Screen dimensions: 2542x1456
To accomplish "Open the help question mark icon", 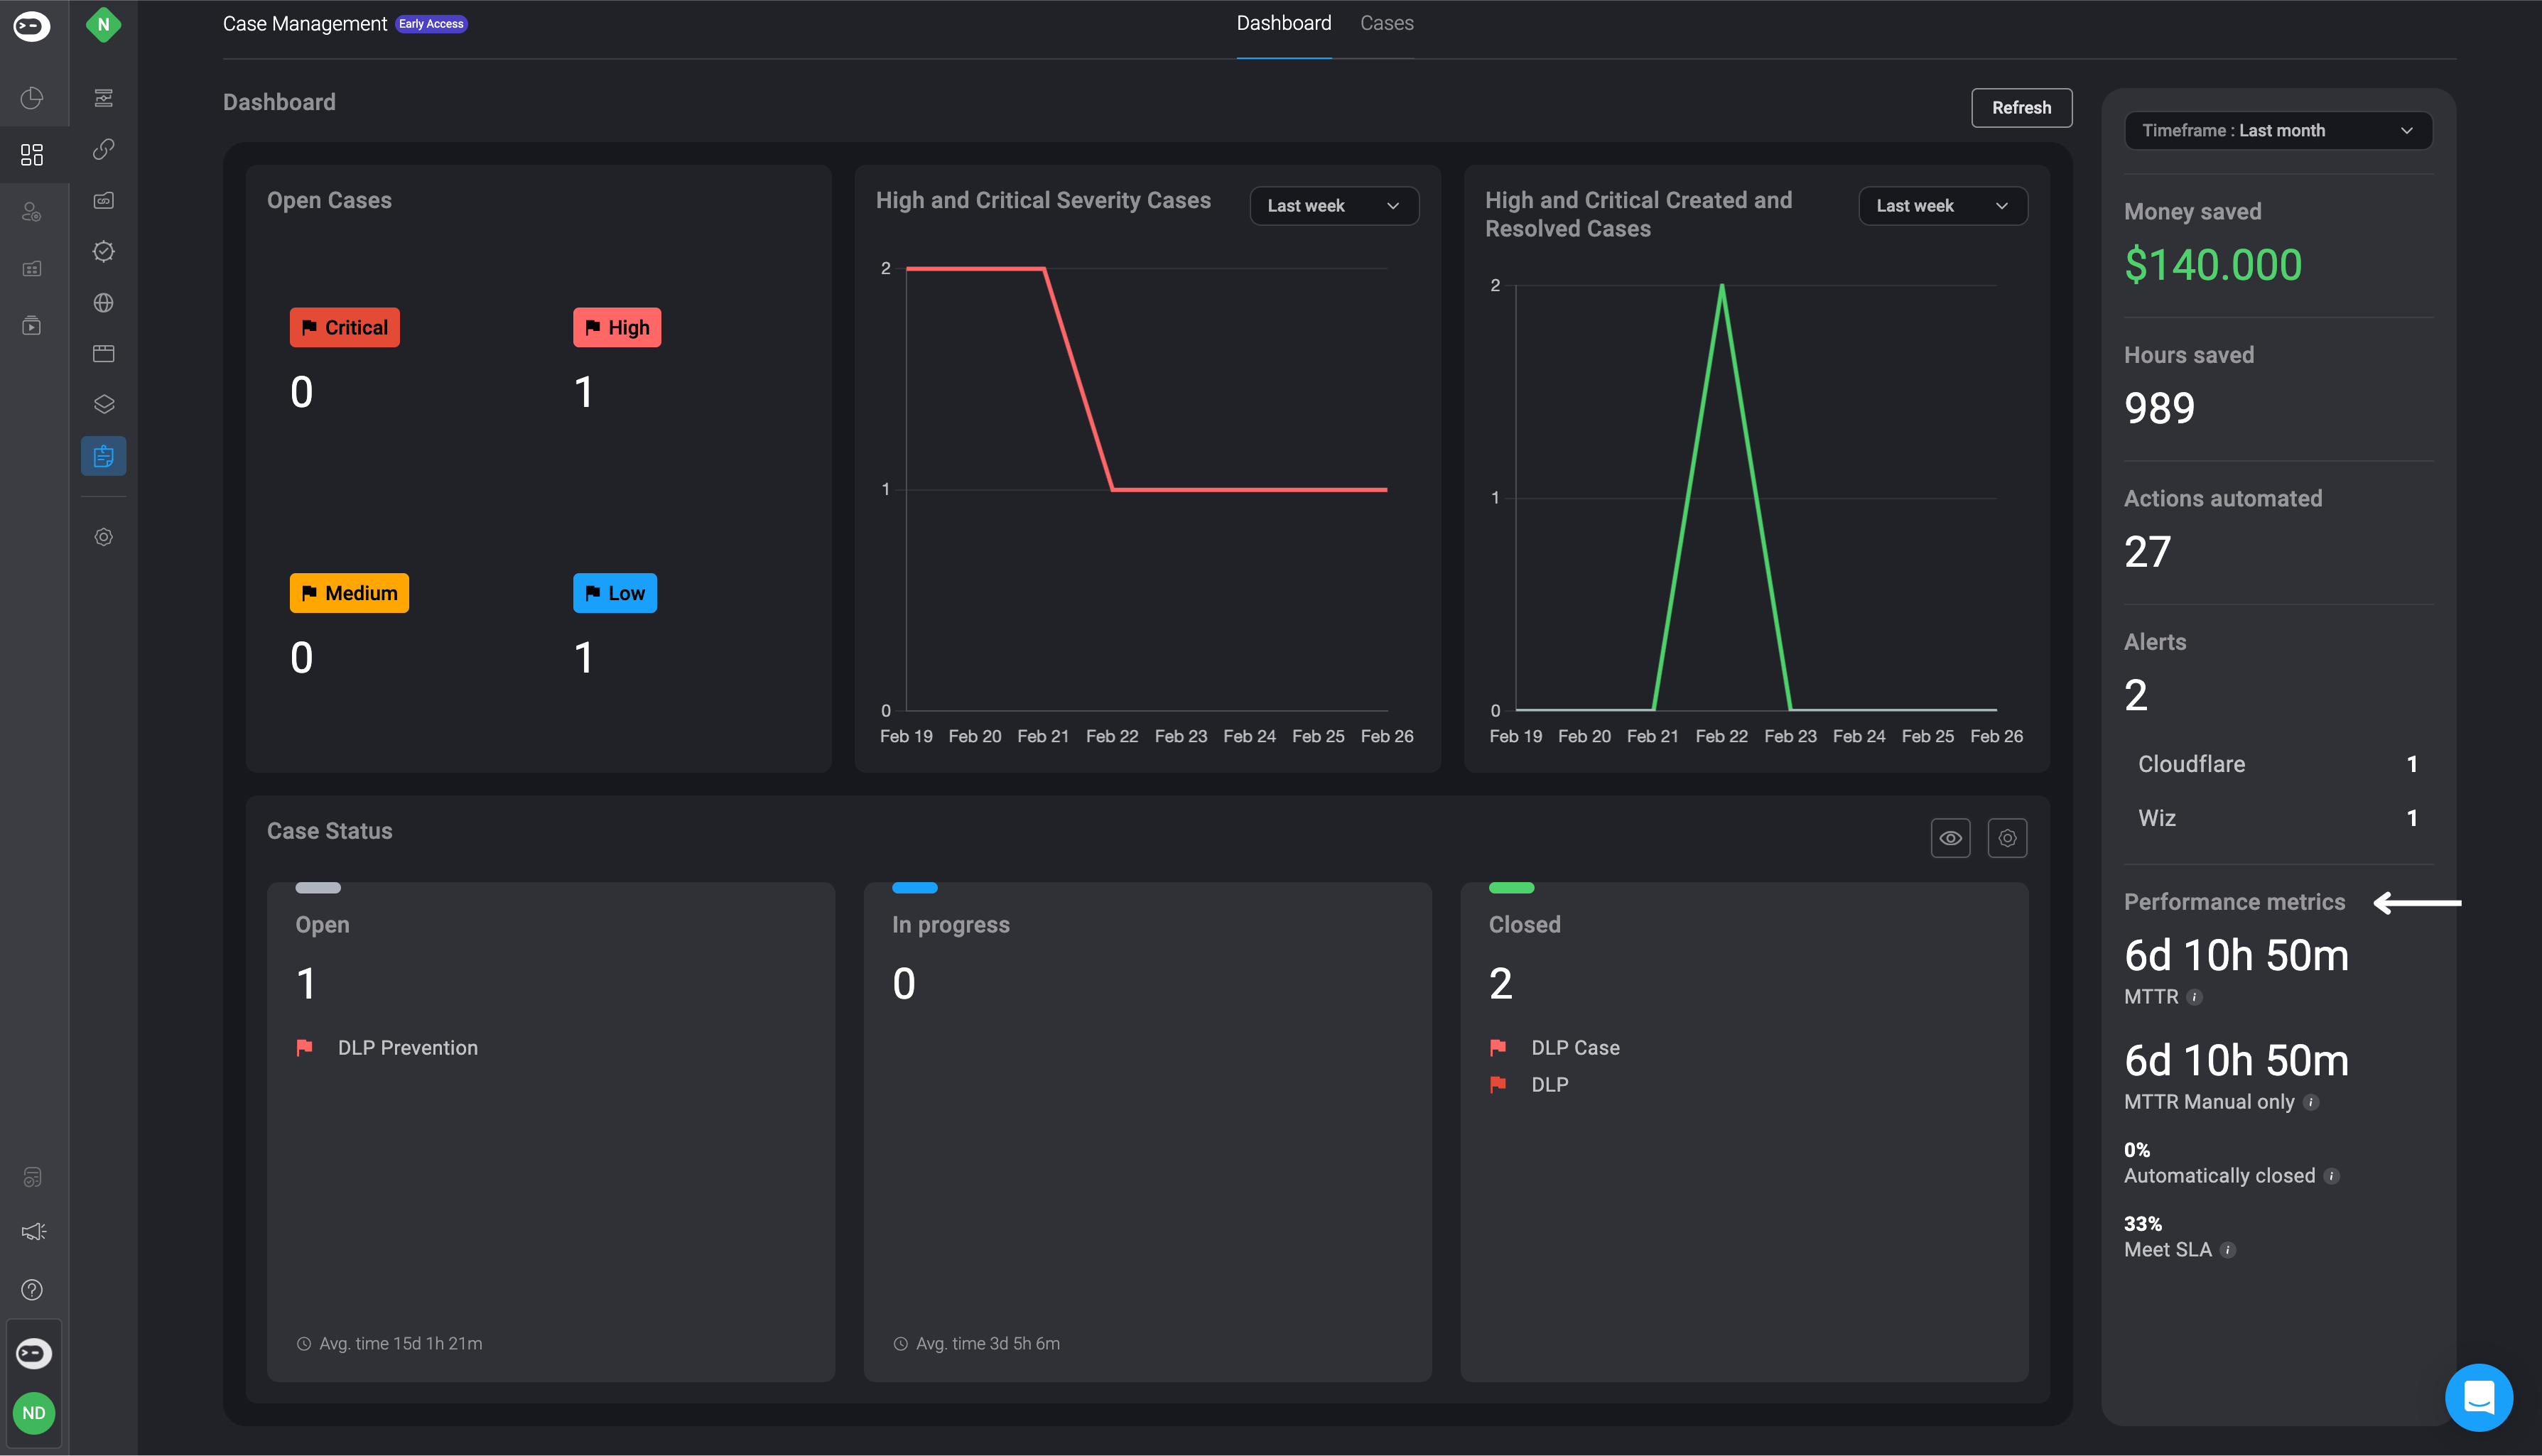I will pyautogui.click(x=32, y=1290).
